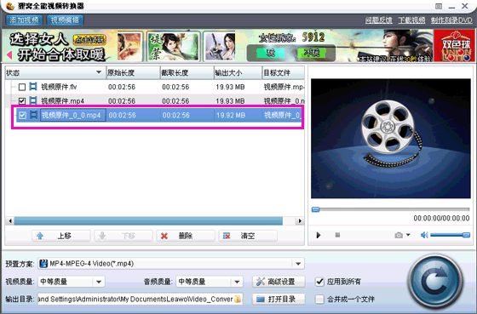The height and width of the screenshot is (314, 477).
Task: Open the snapshot dropdown arrow
Action: pos(408,235)
